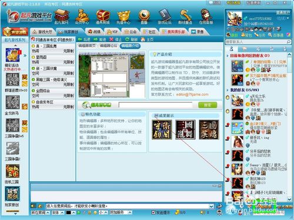Screen dimensions: 294x220
Task: Switch to VIP tab
Action: point(112,32)
